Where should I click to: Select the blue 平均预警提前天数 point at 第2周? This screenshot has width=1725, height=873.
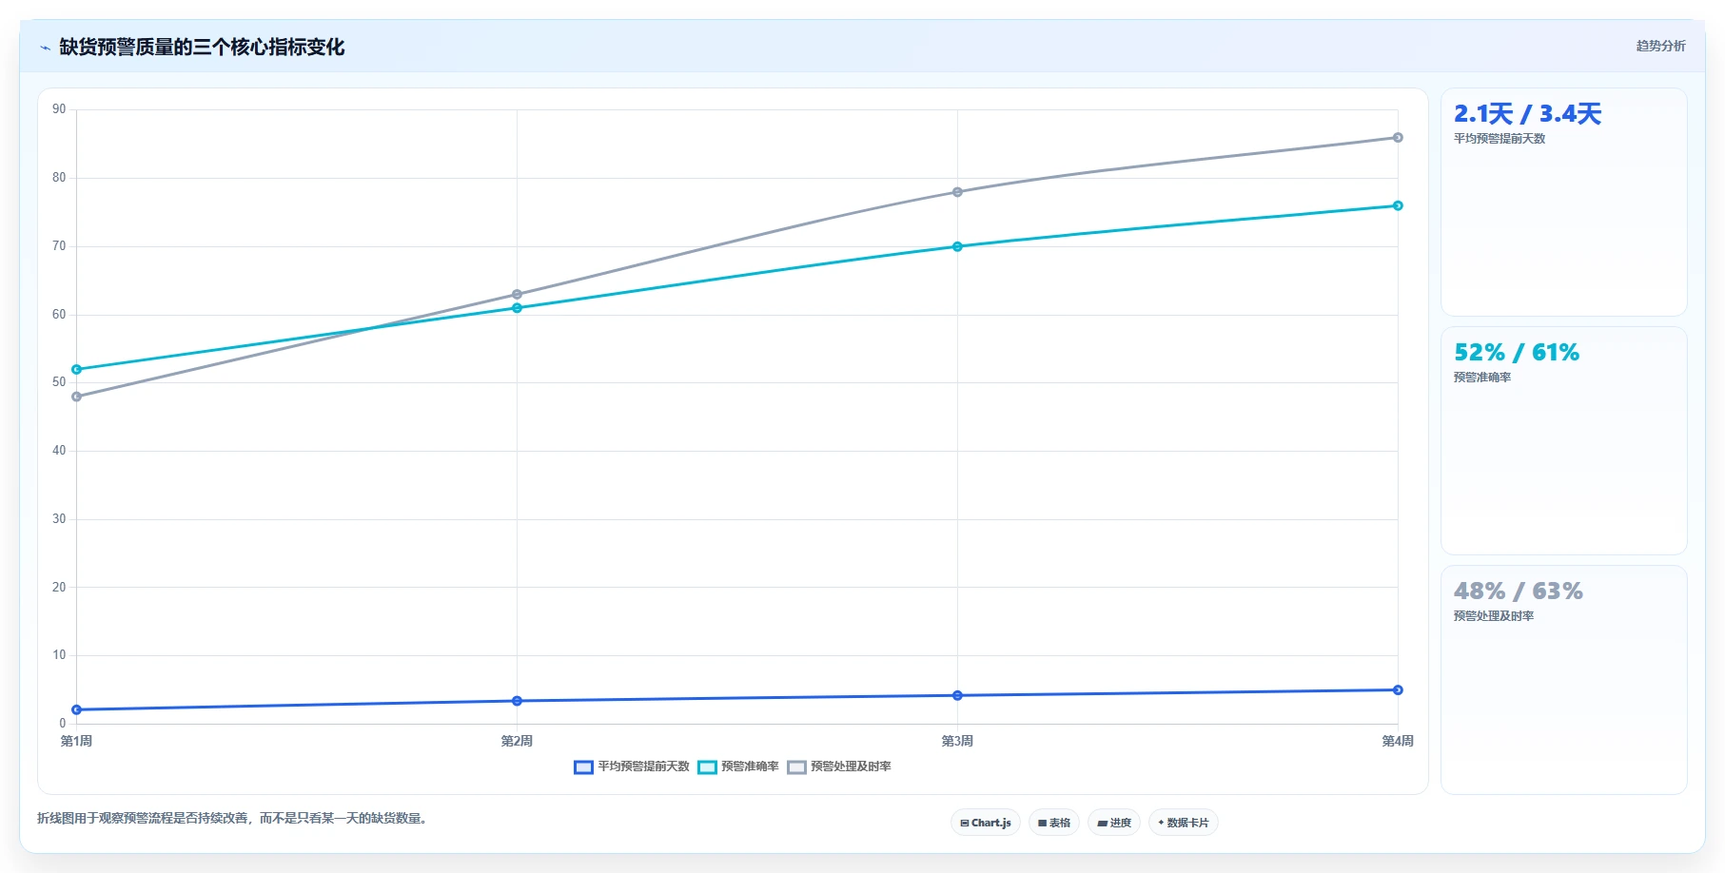click(517, 701)
